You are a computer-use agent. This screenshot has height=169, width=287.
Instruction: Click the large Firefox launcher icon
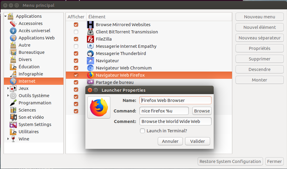tap(99, 107)
